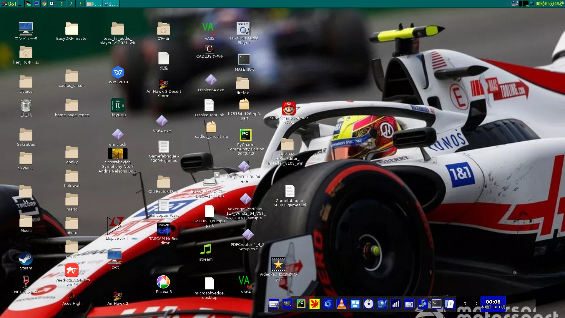Open terminal from the bottom dock
The image size is (565, 318).
(x=436, y=304)
